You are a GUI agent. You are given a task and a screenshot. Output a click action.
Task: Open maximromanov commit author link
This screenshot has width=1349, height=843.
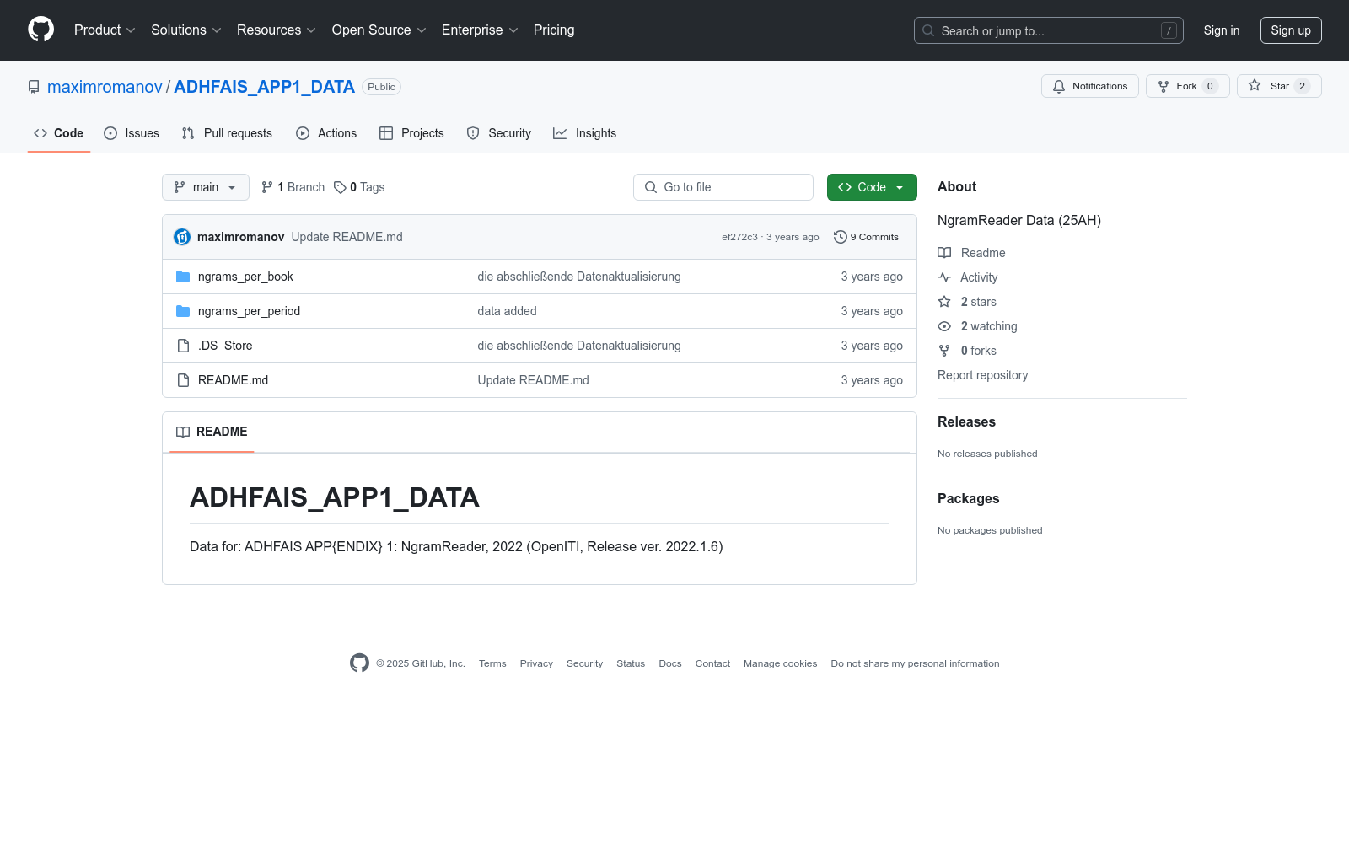241,237
